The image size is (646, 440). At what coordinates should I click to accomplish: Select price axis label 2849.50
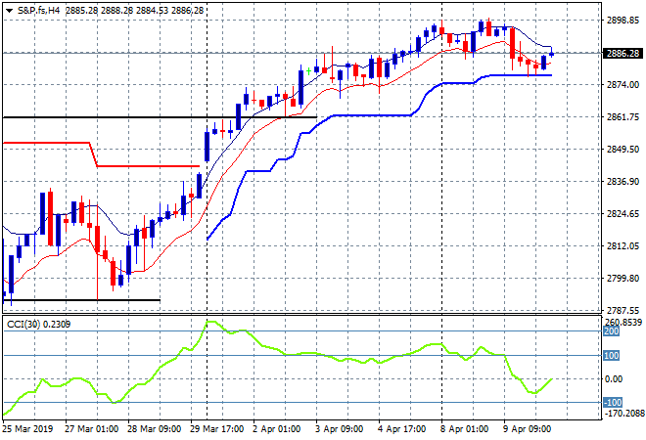623,150
